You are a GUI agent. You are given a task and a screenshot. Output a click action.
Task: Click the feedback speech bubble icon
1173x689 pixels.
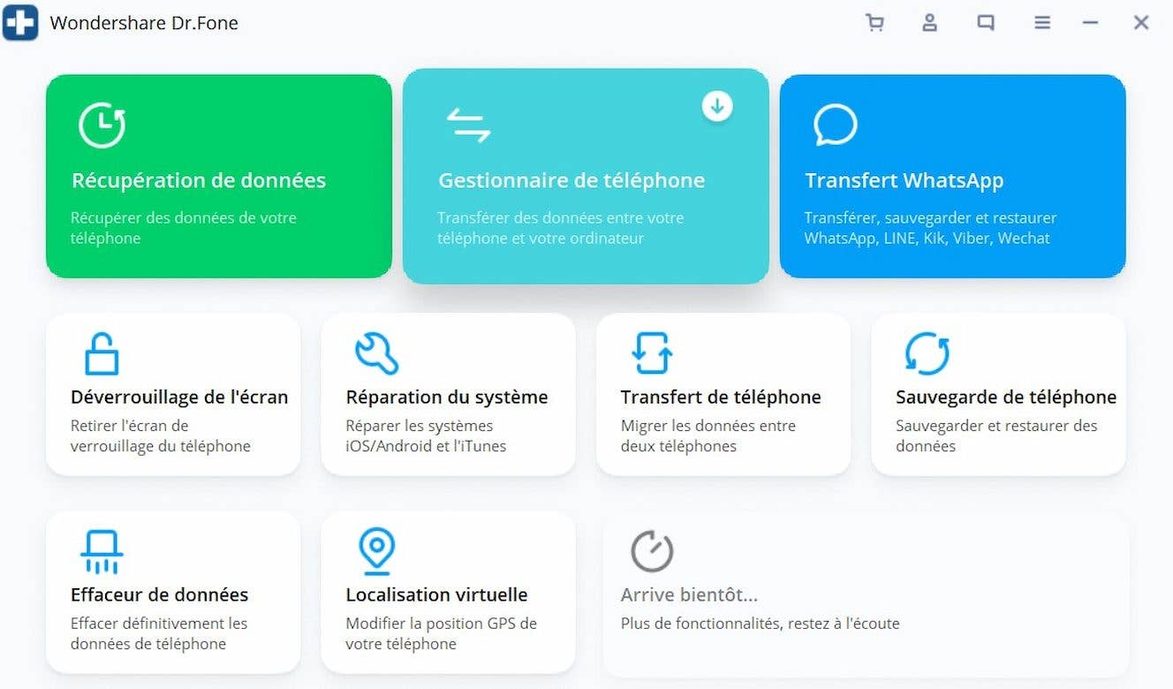985,22
